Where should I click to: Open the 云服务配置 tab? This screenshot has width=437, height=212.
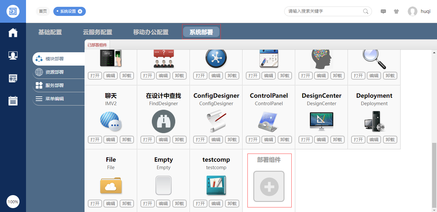[x=98, y=32]
